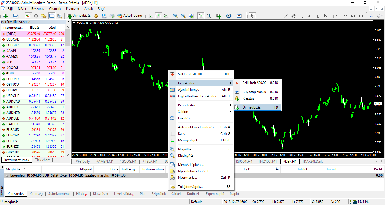Toggle chart shift from right border
The width and height of the screenshot is (385, 205).
click(x=209, y=16)
